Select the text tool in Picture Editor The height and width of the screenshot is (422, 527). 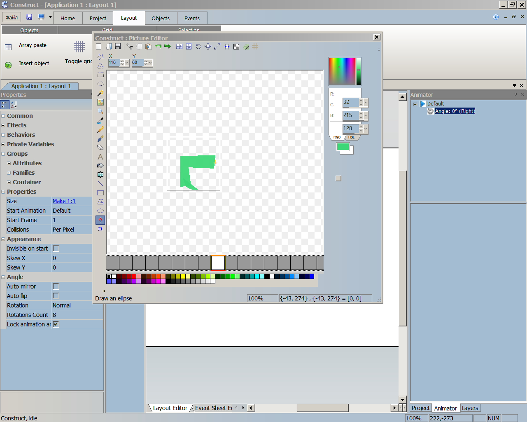pos(100,157)
